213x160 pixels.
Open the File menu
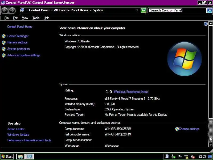[6, 18]
